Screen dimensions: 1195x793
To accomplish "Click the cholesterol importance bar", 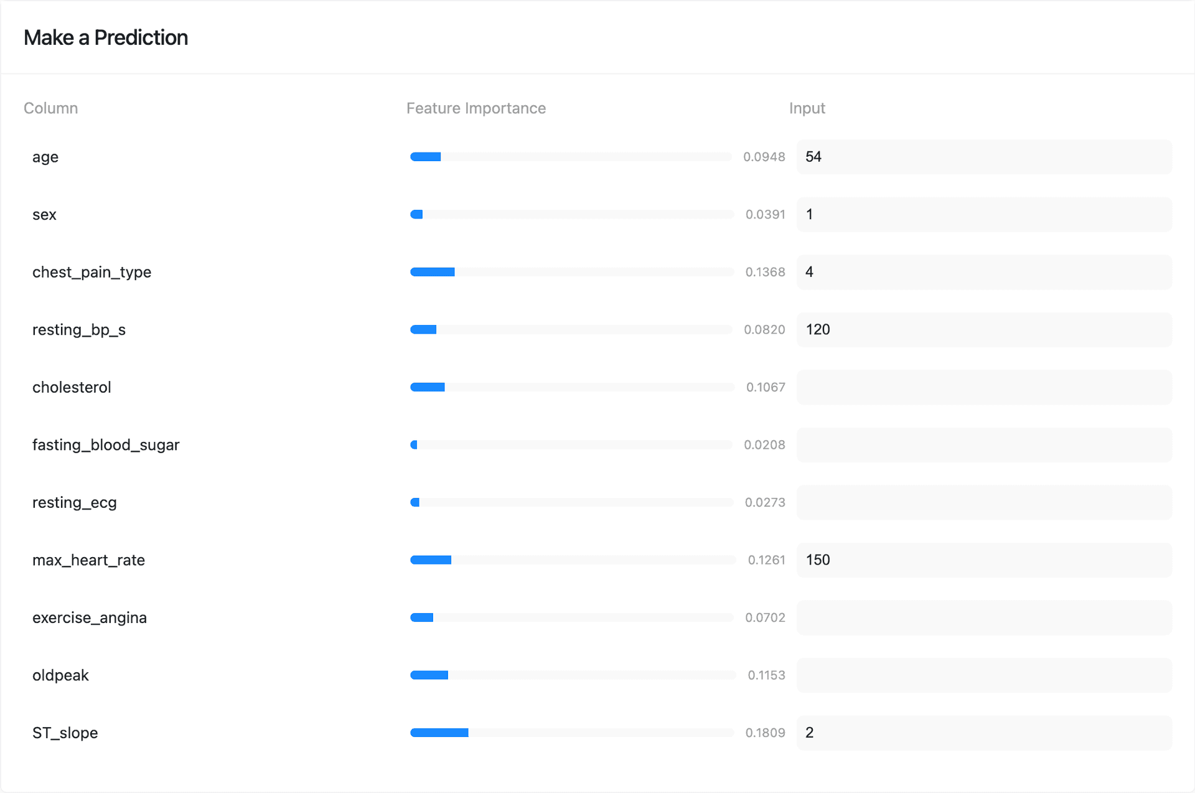I will (x=571, y=387).
